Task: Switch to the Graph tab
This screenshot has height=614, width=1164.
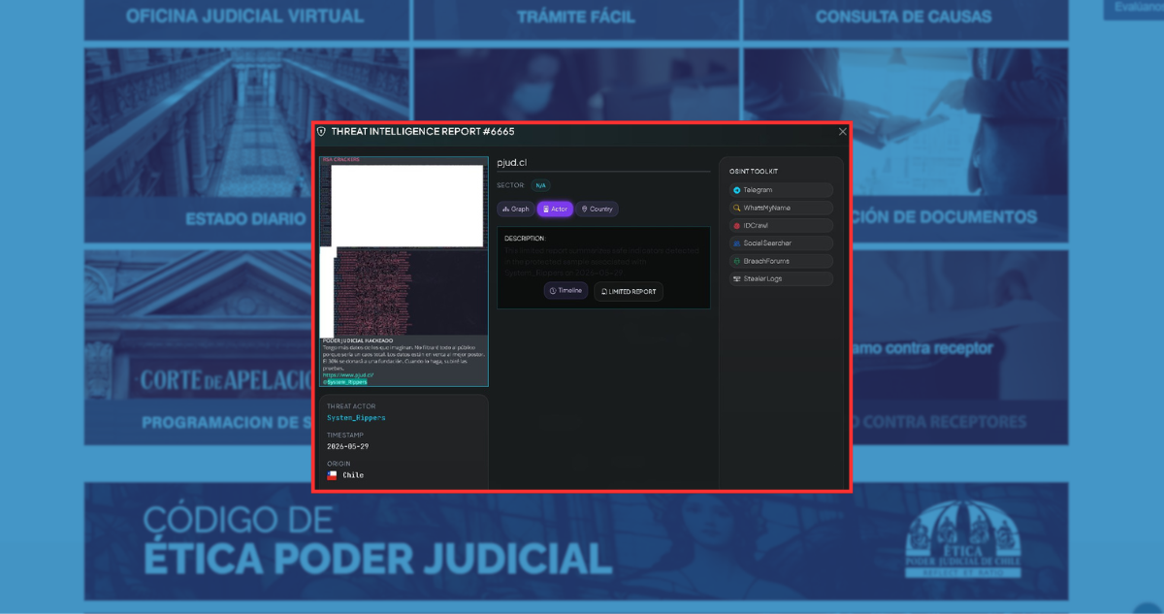Action: click(515, 209)
